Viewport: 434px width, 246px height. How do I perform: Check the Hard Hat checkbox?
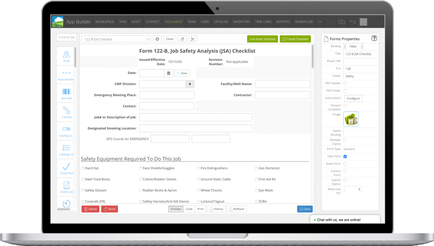[82, 168]
